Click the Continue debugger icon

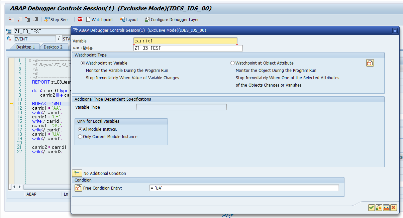pos(35,19)
